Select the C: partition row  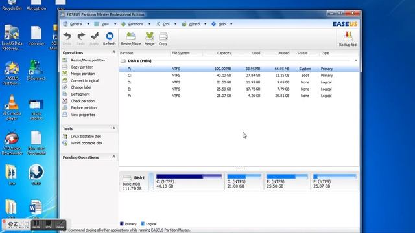tap(239, 76)
